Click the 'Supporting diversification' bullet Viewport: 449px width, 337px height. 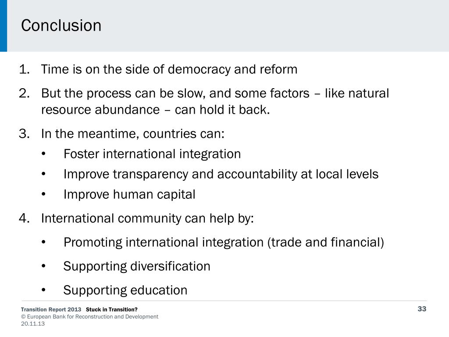click(137, 266)
